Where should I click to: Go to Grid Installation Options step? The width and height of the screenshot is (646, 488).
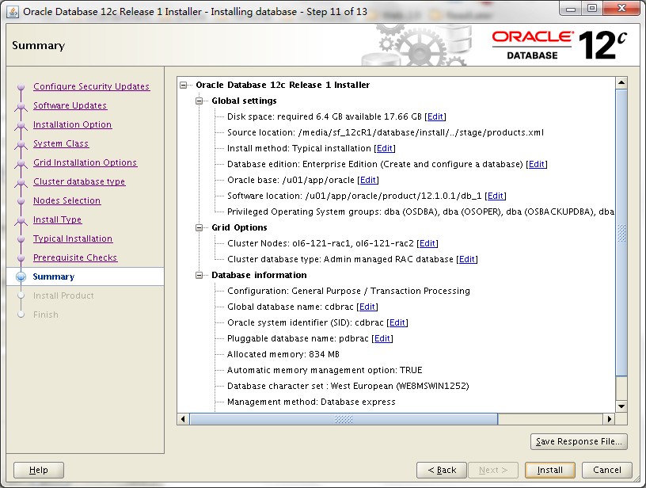point(85,162)
